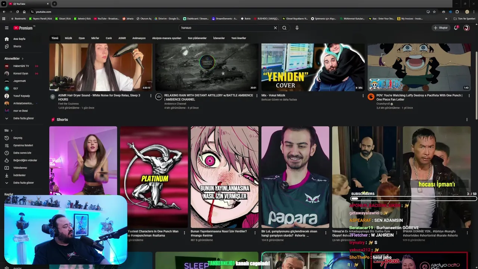Click the Oluştur create button
This screenshot has height=269, width=478.
point(441,28)
